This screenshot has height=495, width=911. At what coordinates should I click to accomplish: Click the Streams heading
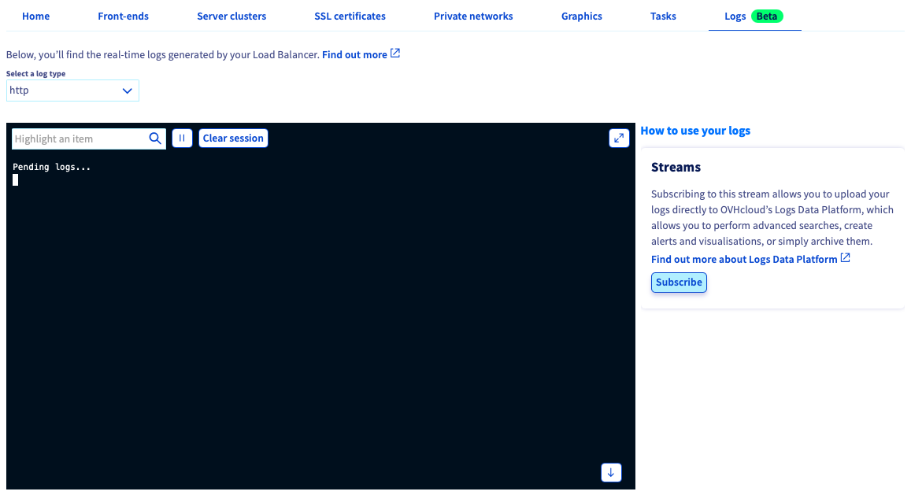676,168
